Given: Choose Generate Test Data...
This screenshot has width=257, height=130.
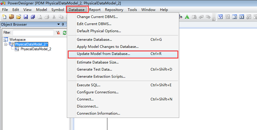Looking at the screenshot, I should point(123,69).
